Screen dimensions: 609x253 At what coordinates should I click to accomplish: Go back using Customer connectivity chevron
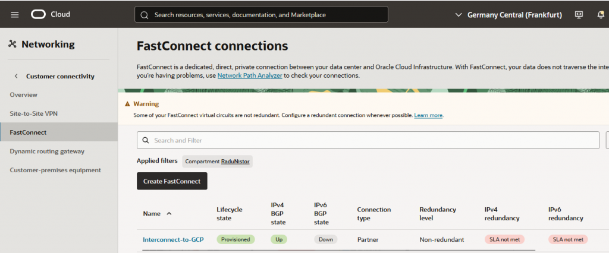[x=16, y=76]
